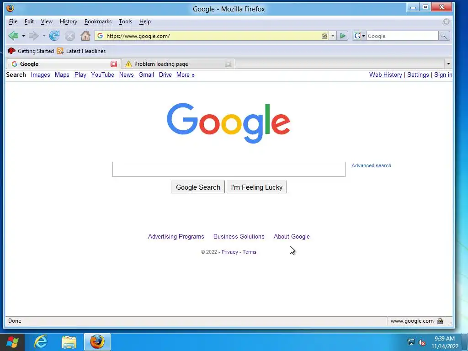The width and height of the screenshot is (468, 351).
Task: Close the Google tab
Action: tap(114, 64)
